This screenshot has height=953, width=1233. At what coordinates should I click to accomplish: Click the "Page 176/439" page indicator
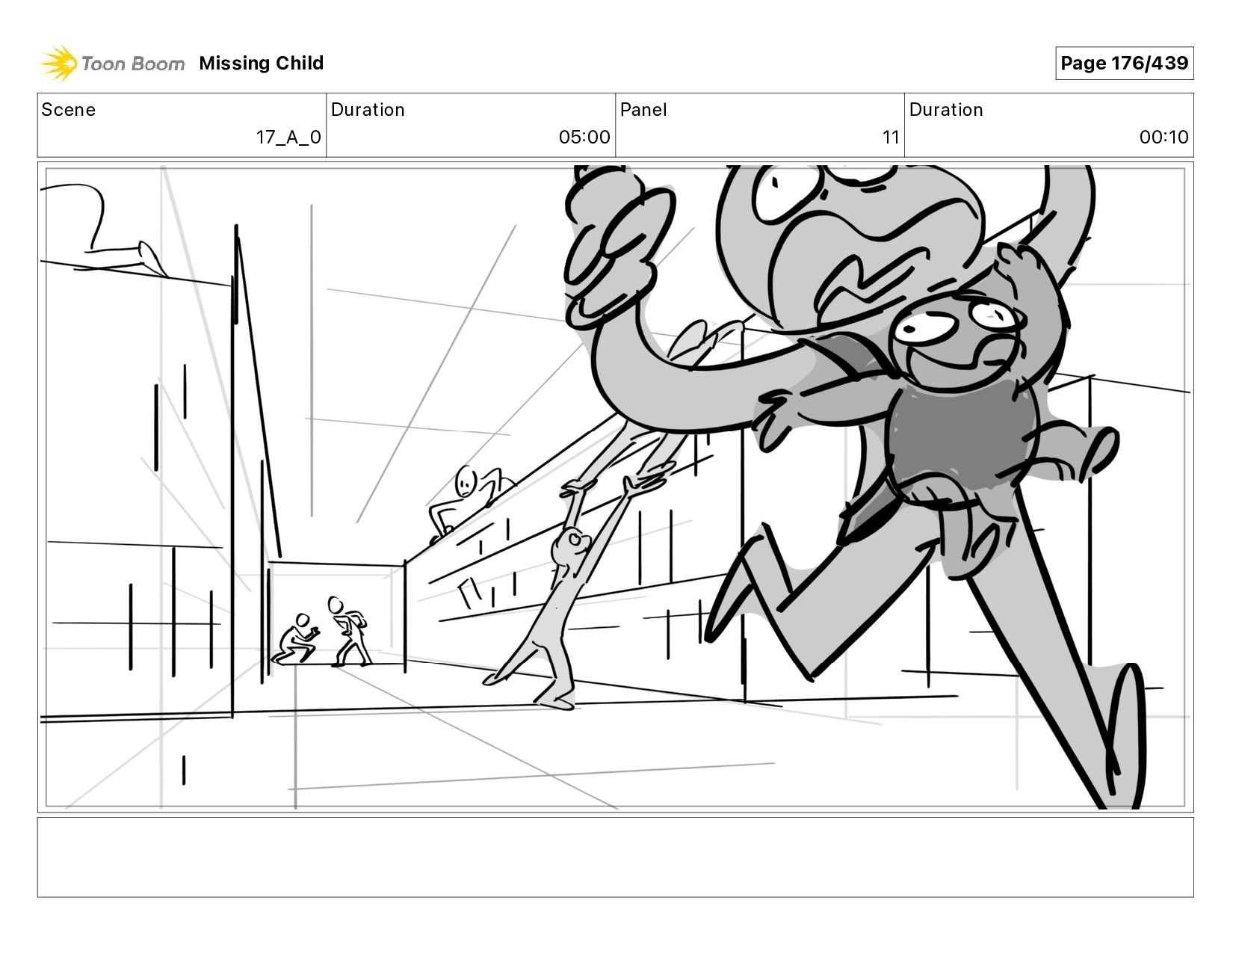[1124, 63]
